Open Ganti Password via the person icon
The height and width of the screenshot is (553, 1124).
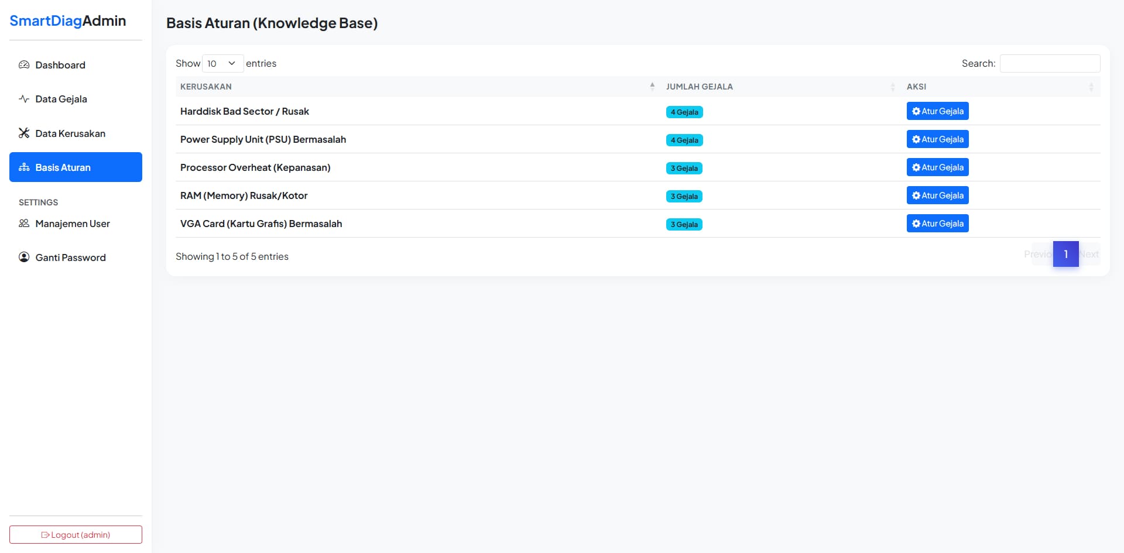click(23, 257)
